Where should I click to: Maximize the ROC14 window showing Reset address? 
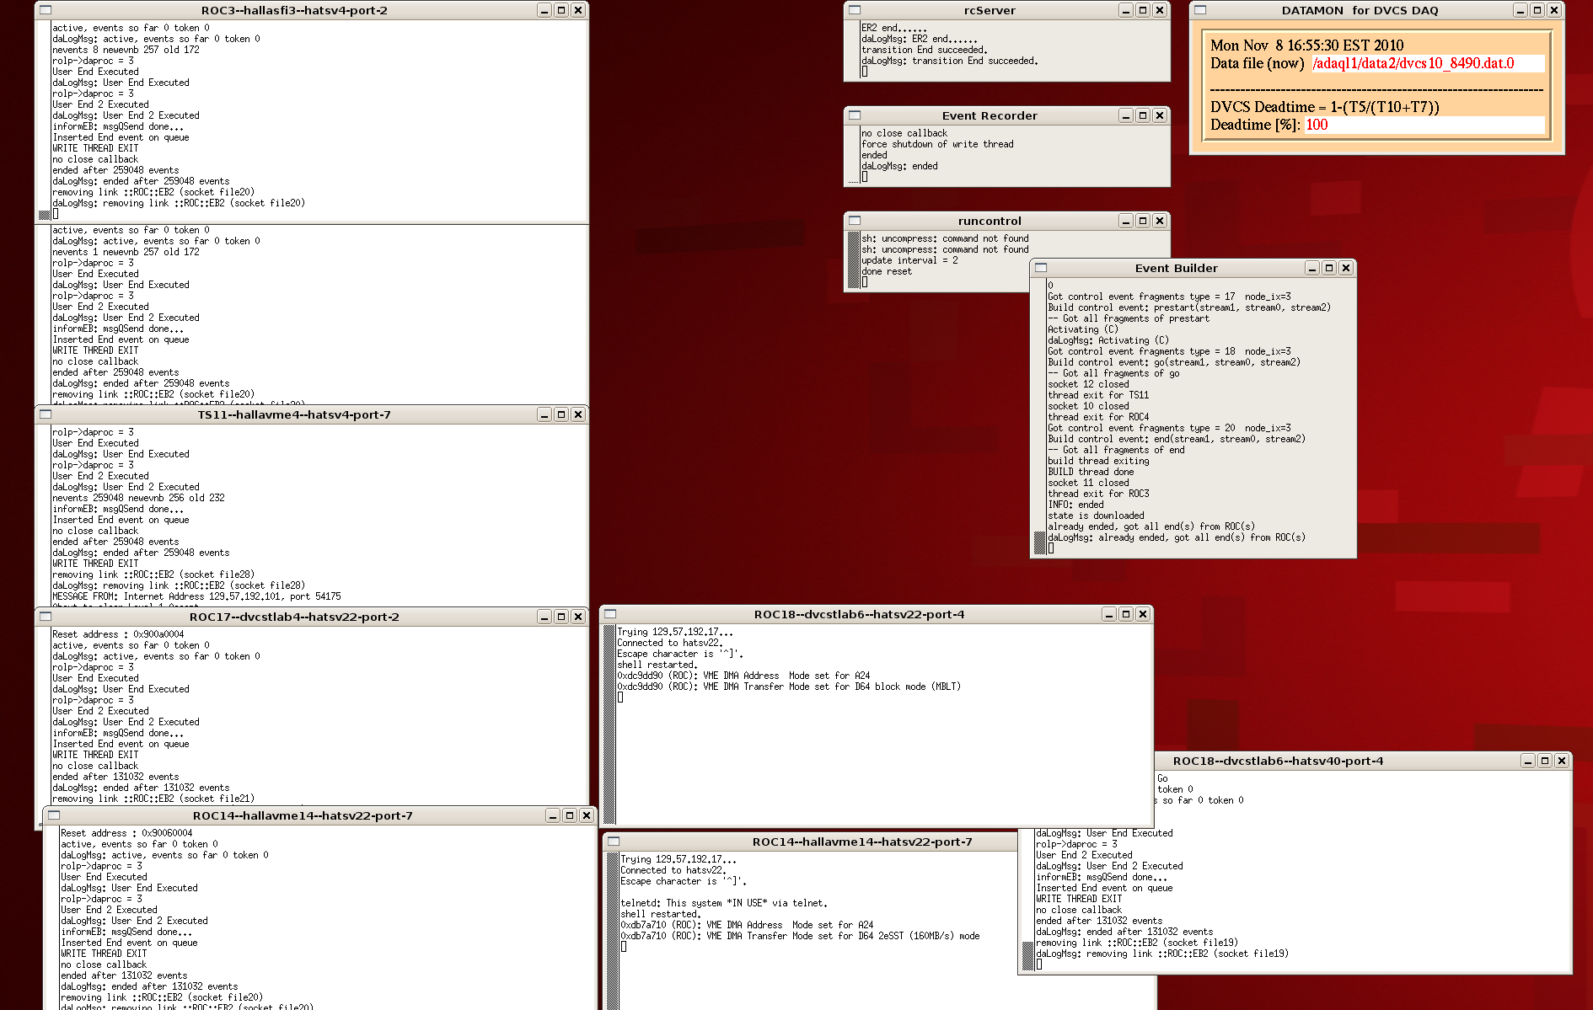[570, 815]
